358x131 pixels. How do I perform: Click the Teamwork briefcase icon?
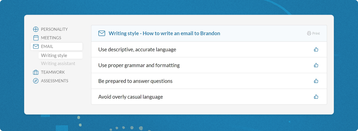click(x=36, y=72)
